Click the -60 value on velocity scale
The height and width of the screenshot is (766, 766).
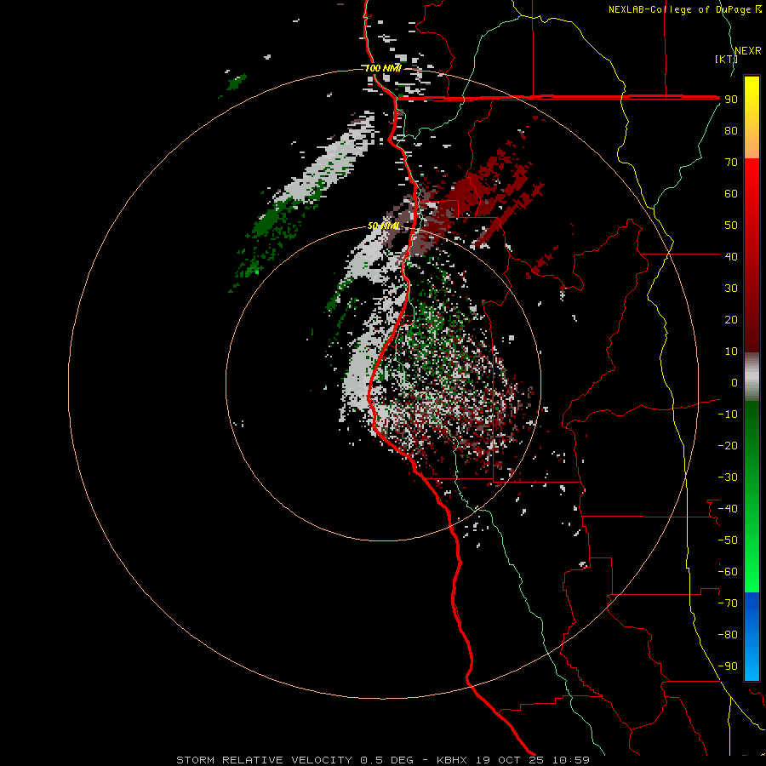coord(728,572)
